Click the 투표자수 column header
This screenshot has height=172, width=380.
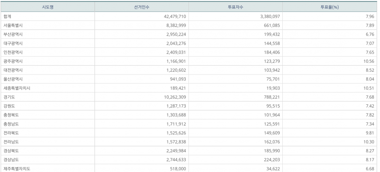coord(235,7)
